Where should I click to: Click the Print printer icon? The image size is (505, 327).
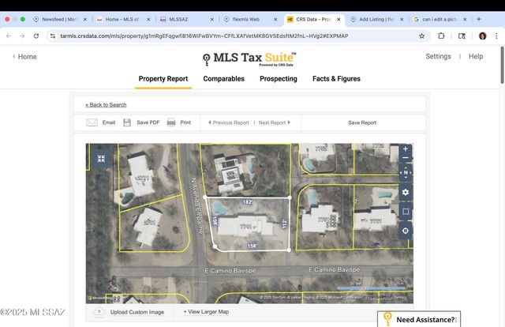[170, 122]
